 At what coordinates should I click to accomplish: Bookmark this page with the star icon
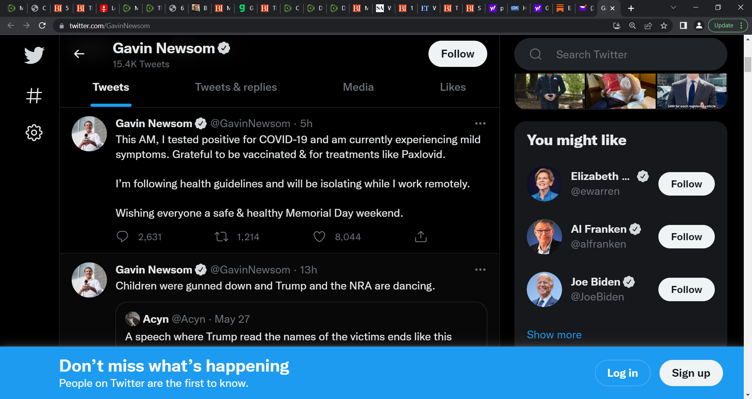pos(664,25)
